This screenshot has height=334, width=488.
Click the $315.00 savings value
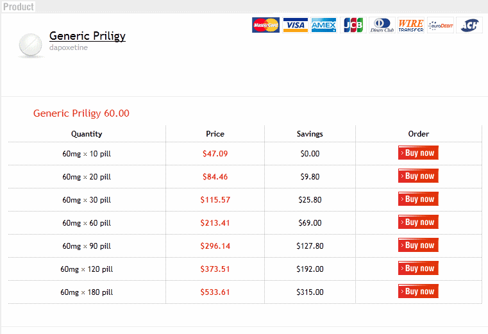310,292
